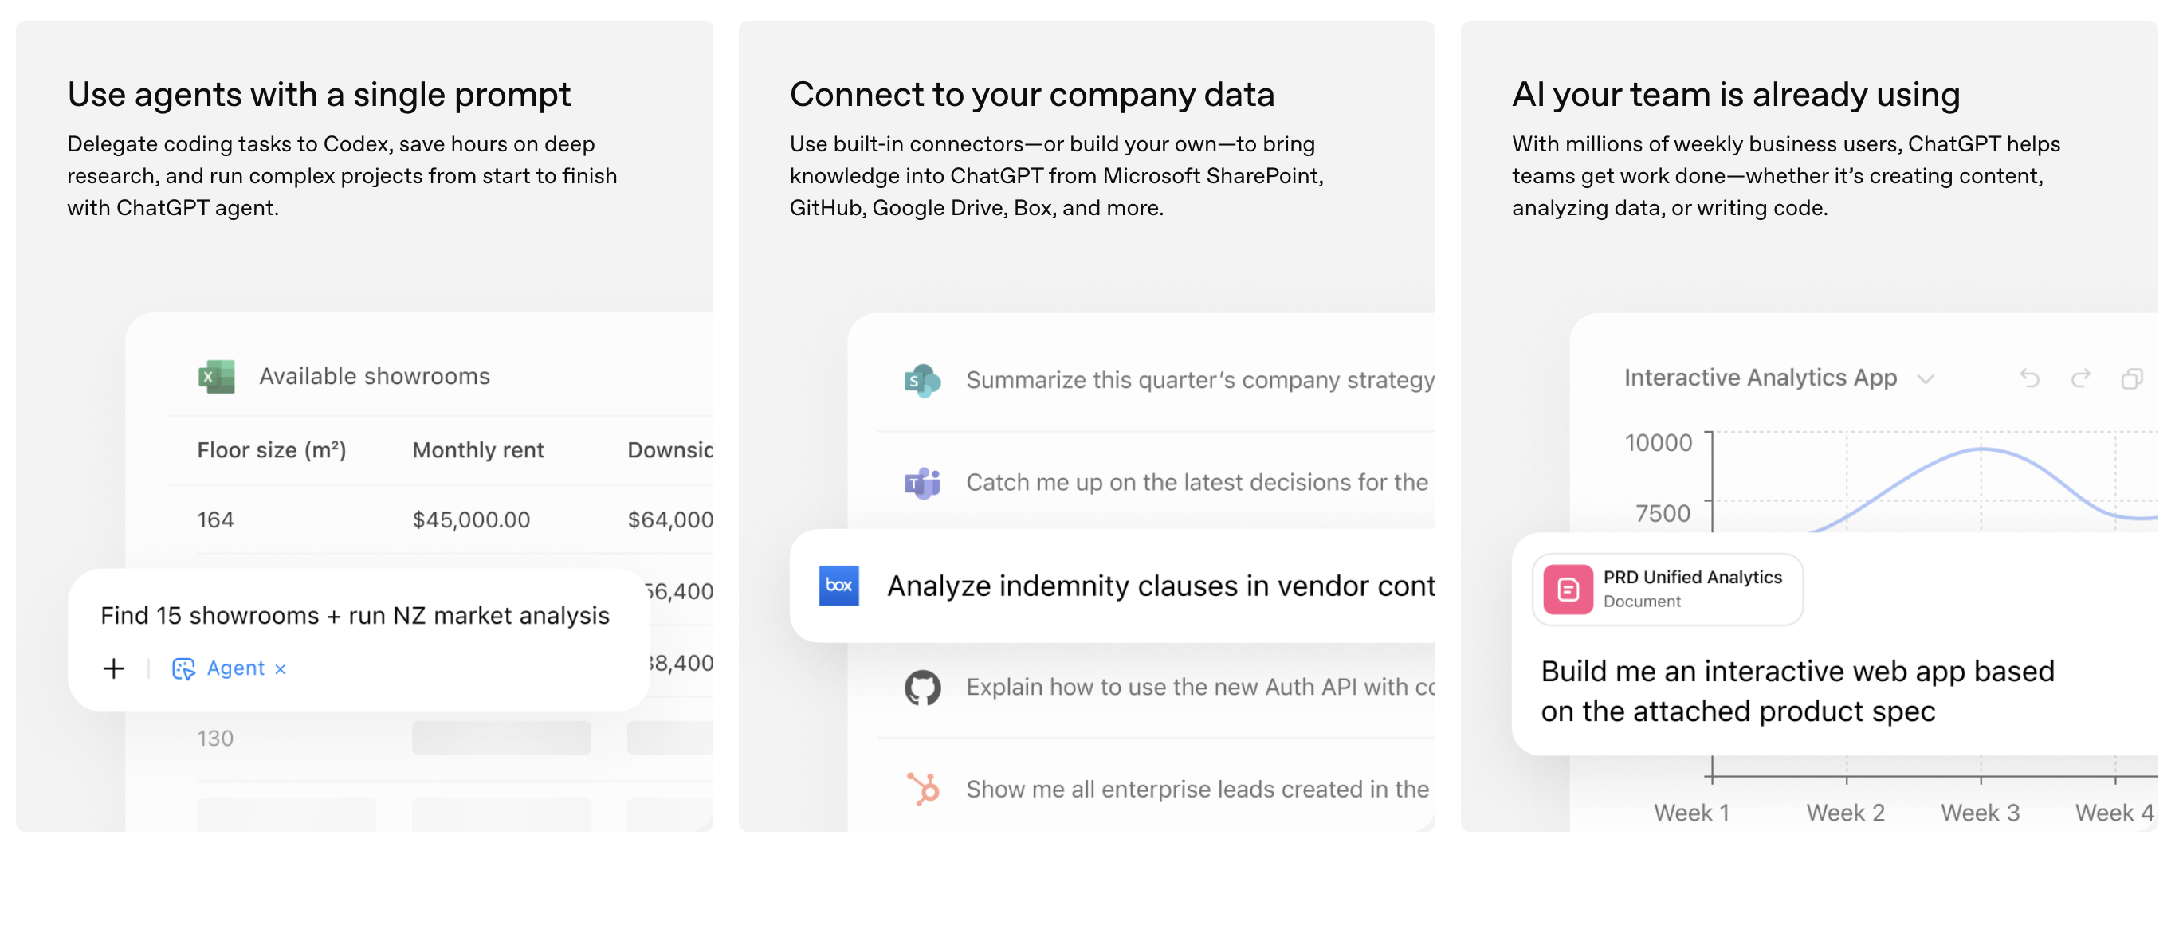Screen dimensions: 2179x929
Task: Click the plus button in prompt box
Action: [x=113, y=668]
